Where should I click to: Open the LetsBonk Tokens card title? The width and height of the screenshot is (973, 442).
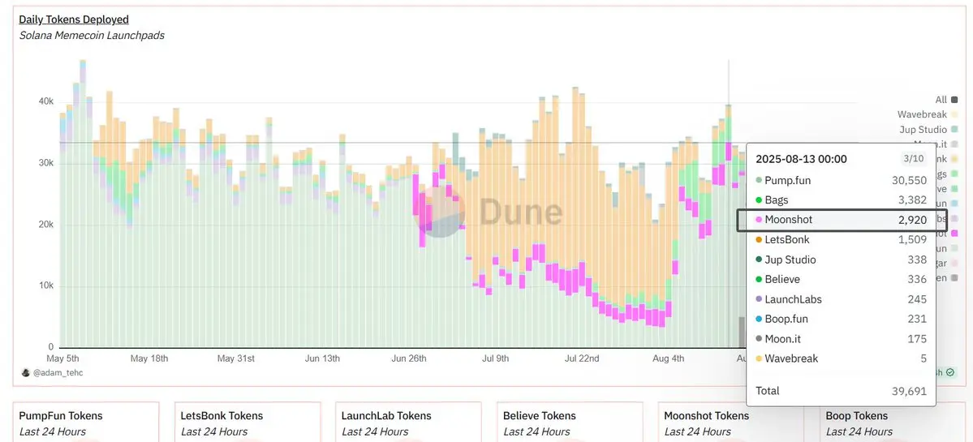[222, 416]
